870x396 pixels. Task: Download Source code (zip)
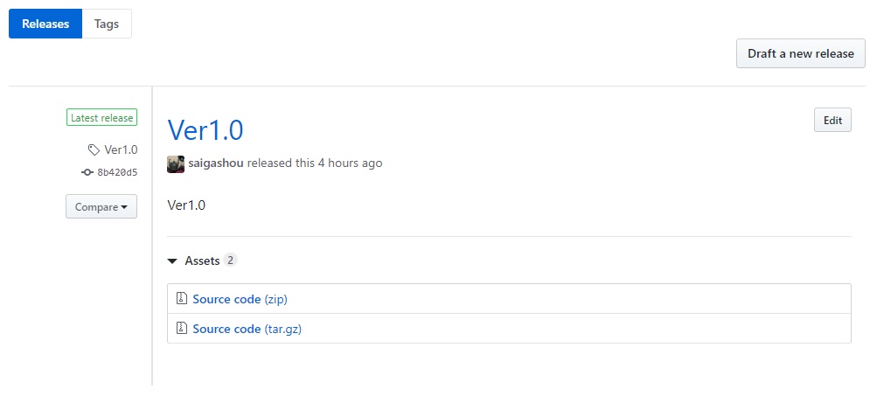click(x=240, y=299)
